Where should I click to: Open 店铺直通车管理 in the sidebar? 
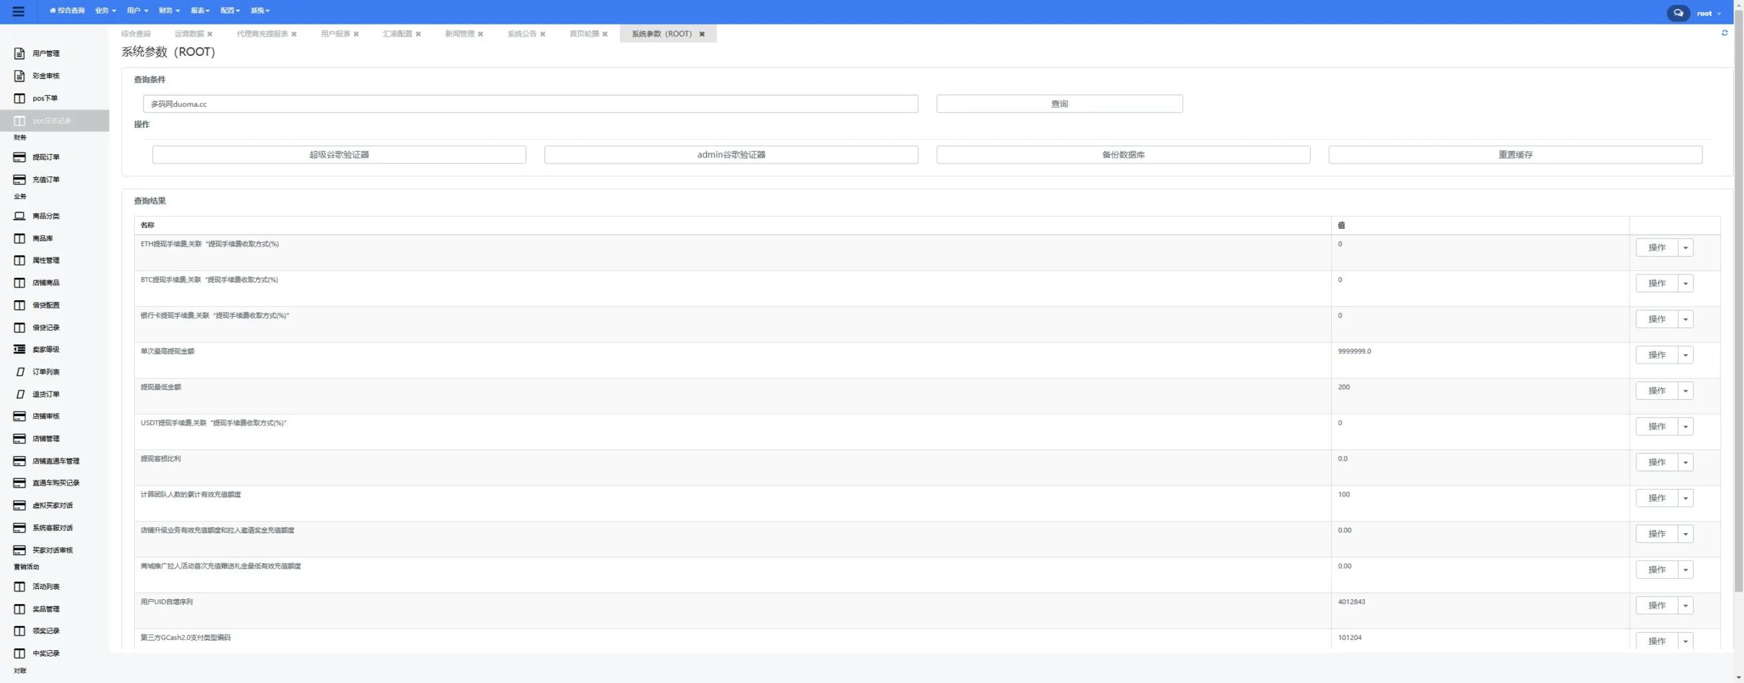point(56,461)
